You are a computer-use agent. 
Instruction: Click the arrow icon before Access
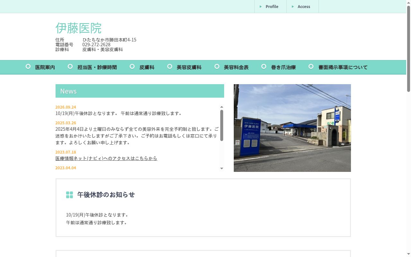(293, 6)
